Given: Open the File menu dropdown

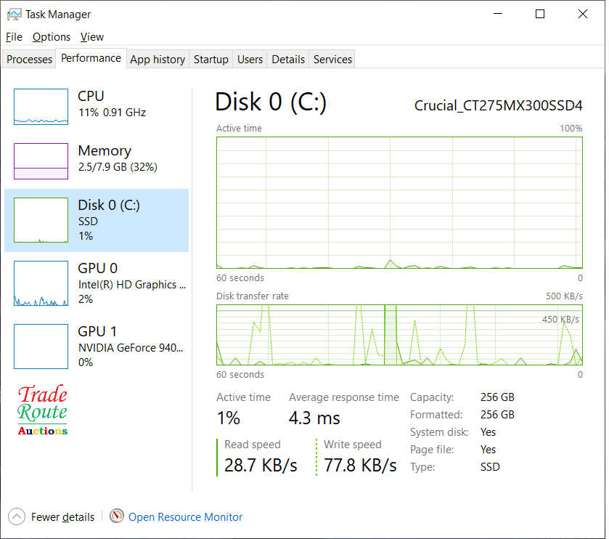Looking at the screenshot, I should (13, 36).
